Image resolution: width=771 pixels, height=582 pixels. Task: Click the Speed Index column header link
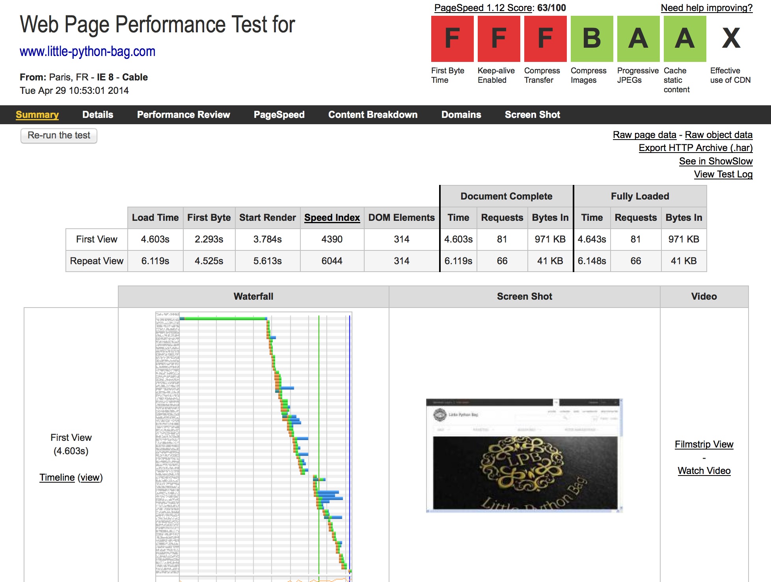click(332, 218)
